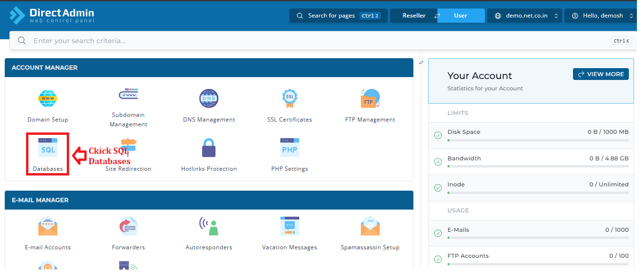The height and width of the screenshot is (272, 644).
Task: Click the DNS Management label
Action: [x=209, y=120]
